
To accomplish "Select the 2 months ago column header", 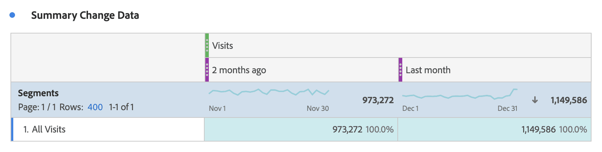I will coord(239,70).
